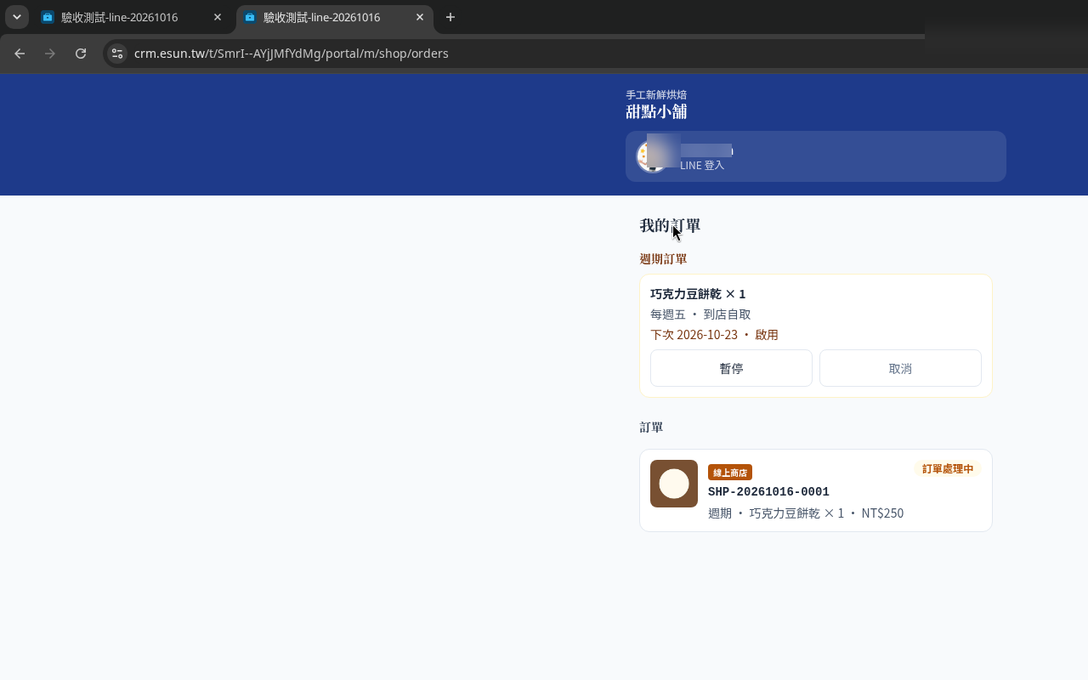Pause the recurring order with 暫停
Screen dimensions: 1088x680
point(731,368)
